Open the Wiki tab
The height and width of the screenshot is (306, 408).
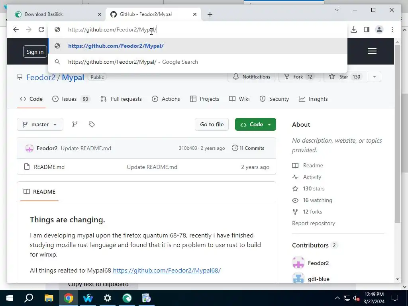(x=239, y=99)
